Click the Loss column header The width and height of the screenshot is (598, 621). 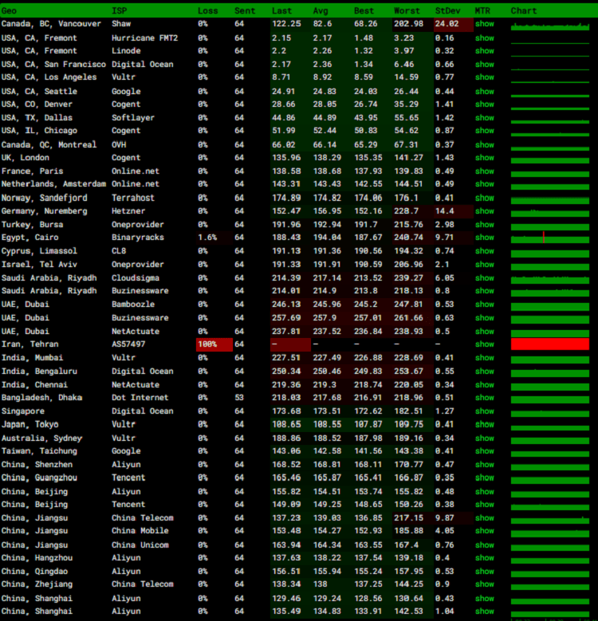point(208,10)
